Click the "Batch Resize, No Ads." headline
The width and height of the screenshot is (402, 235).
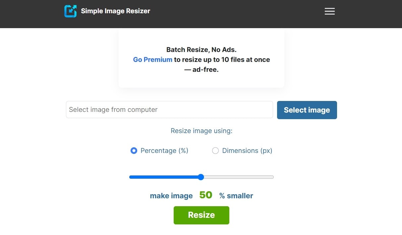tap(201, 50)
